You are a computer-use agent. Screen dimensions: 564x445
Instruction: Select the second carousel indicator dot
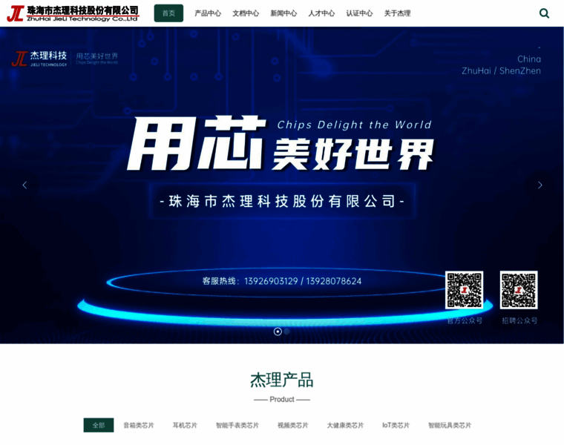(286, 332)
